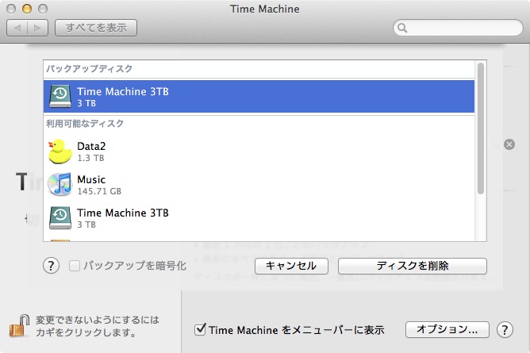The height and width of the screenshot is (353, 530).
Task: Toggle Time Machine menu bar display checkbox
Action: (200, 329)
